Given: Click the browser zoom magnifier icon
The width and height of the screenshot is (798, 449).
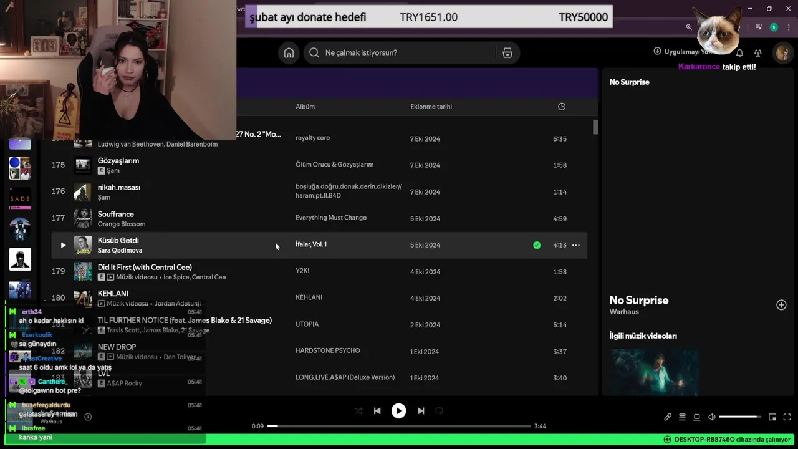Looking at the screenshot, I should coord(689,27).
